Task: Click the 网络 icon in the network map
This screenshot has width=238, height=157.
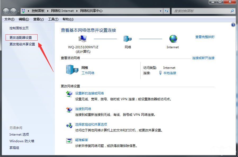Action: coord(128,39)
